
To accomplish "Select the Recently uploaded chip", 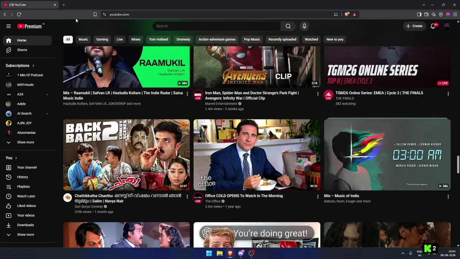I will click(282, 40).
